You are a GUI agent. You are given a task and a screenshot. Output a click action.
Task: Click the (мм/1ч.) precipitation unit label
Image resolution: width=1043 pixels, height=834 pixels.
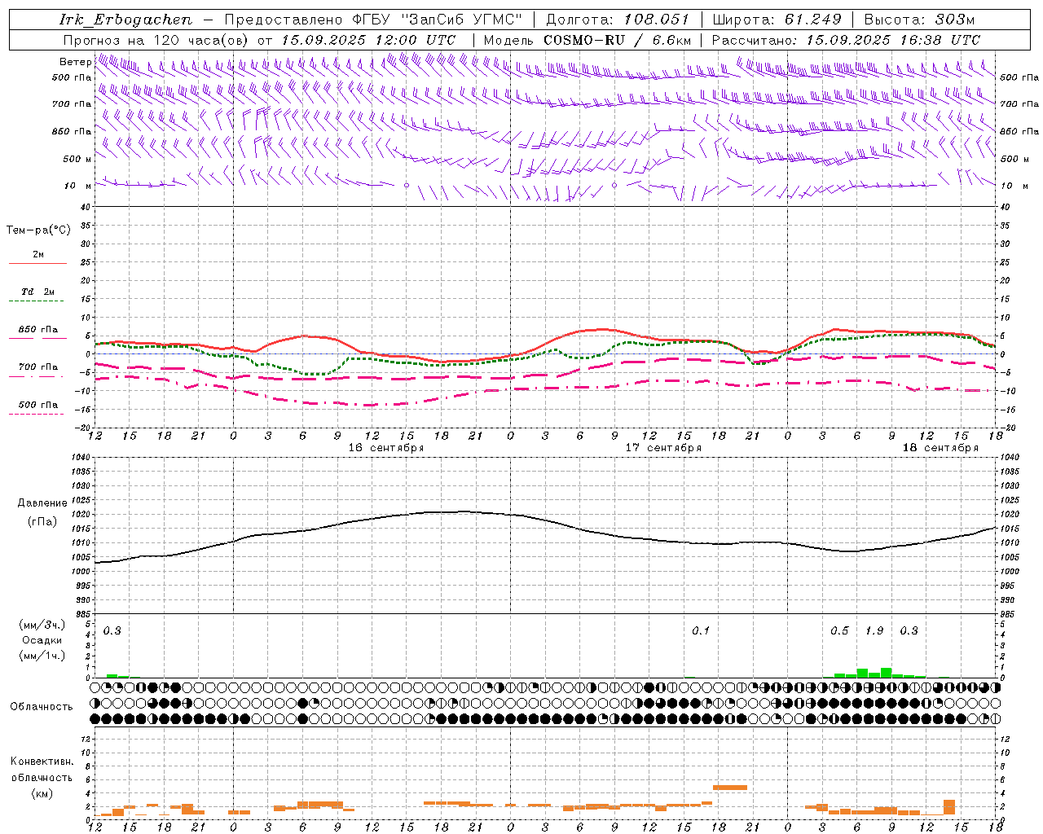click(42, 656)
